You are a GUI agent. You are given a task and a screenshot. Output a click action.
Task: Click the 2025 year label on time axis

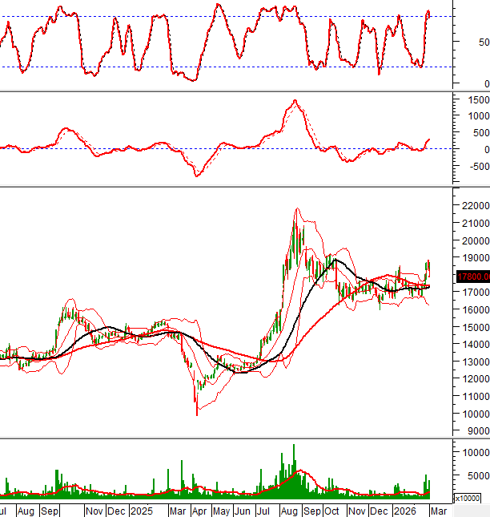141,511
